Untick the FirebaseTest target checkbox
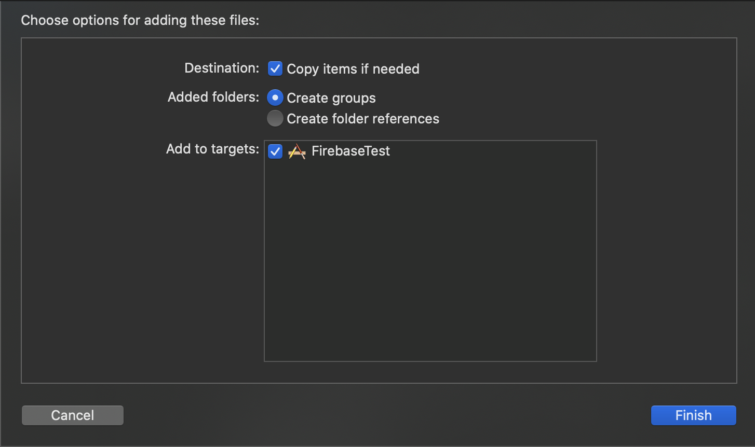 point(275,151)
